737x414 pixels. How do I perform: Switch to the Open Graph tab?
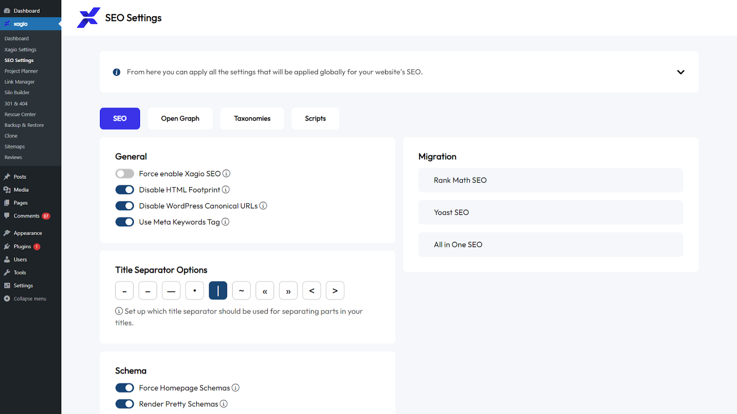click(180, 118)
